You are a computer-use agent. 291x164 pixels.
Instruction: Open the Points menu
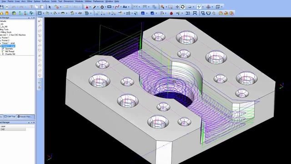[10, 1]
